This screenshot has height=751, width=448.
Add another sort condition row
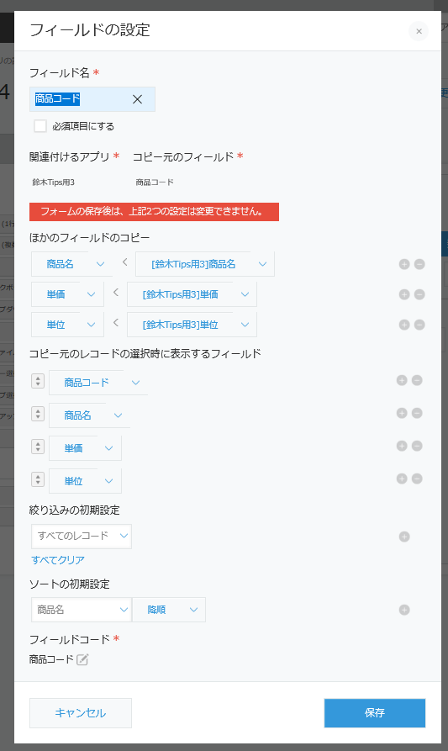tap(404, 610)
